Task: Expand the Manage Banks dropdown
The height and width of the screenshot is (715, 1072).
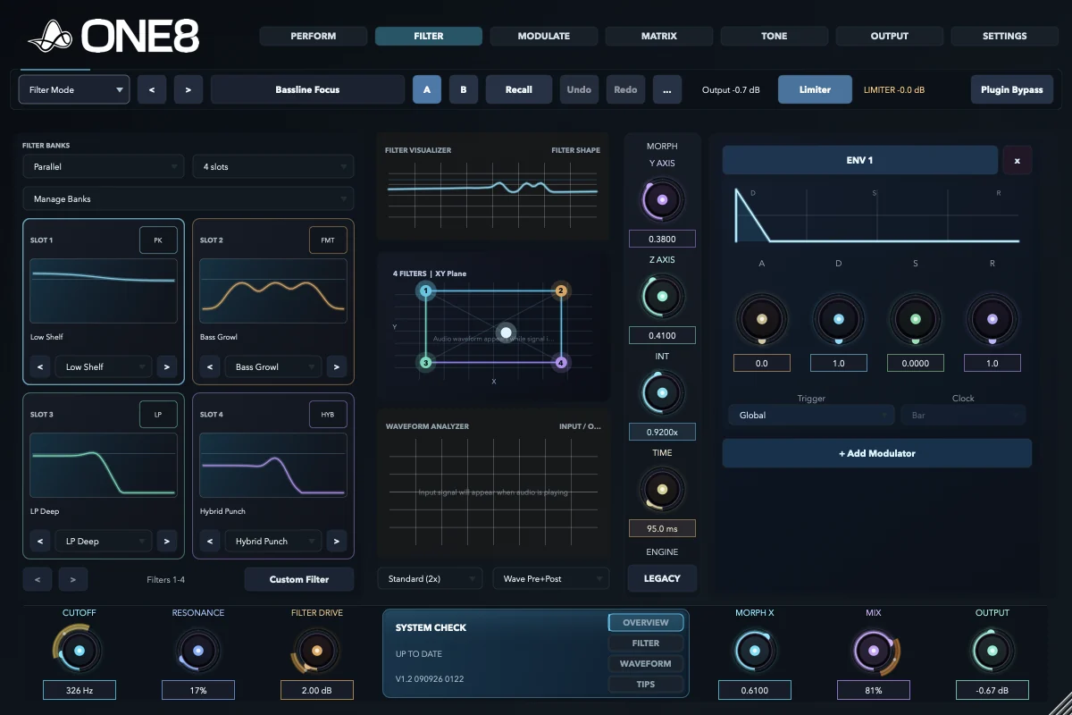Action: 188,198
